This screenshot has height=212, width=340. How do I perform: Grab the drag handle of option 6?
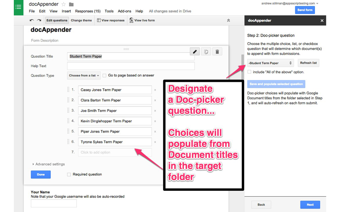[68, 142]
